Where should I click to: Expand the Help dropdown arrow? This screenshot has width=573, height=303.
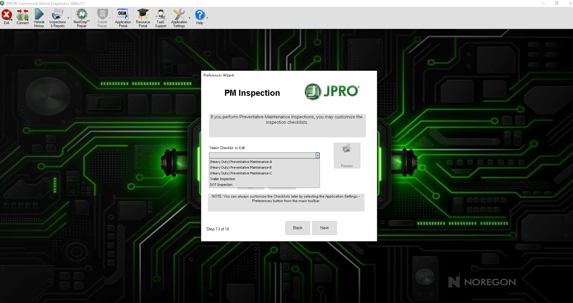(x=207, y=18)
